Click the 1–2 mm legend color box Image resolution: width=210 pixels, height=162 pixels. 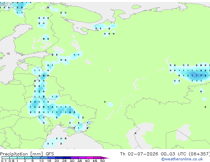[x=21, y=158]
